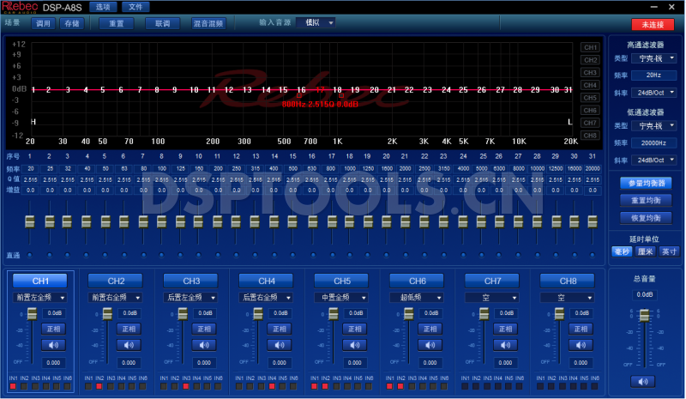The height and width of the screenshot is (399, 686).
Task: Click the EQ band 1 gain fader
Action: tap(30, 221)
